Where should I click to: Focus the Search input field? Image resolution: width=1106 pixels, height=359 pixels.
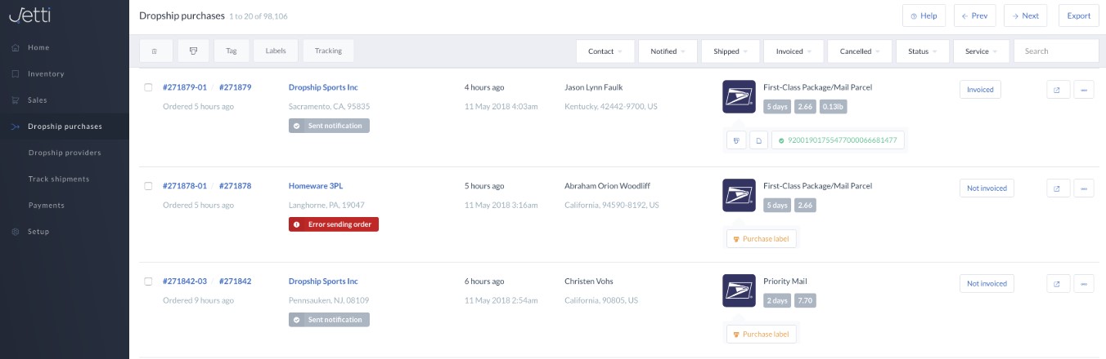pyautogui.click(x=1055, y=51)
